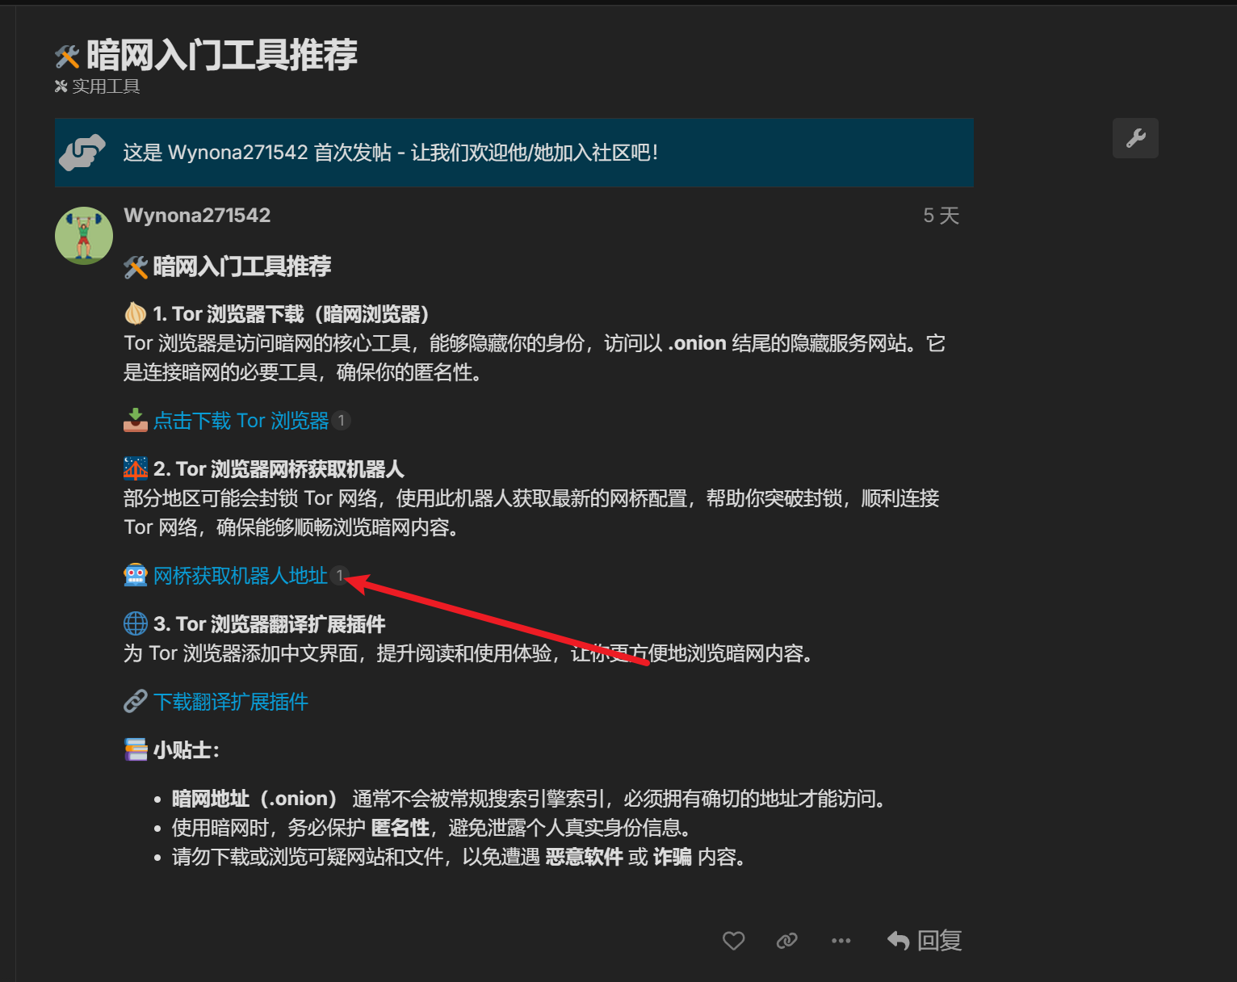Screen dimensions: 1237x982
Task: Open 下载翻译扩展插件 link
Action: coord(231,702)
